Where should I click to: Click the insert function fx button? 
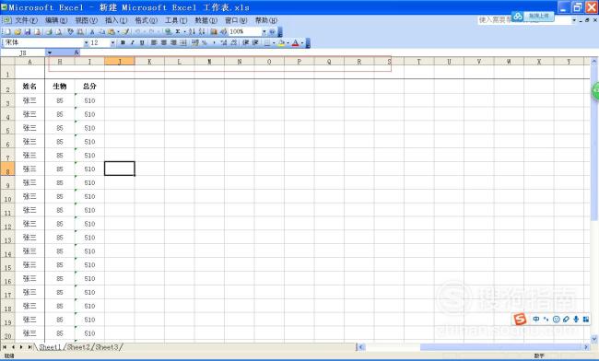click(x=76, y=52)
